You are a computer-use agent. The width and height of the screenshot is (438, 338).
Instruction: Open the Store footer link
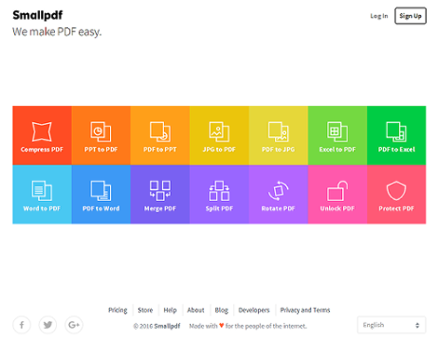[145, 310]
